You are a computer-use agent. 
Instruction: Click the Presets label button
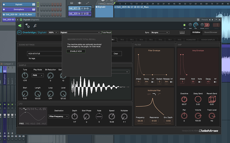(x=205, y=20)
